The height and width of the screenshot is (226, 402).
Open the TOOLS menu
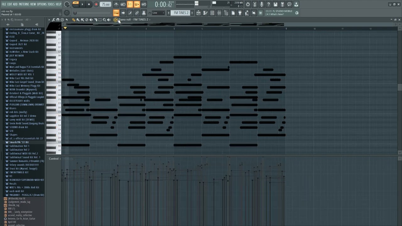pos(51,4)
